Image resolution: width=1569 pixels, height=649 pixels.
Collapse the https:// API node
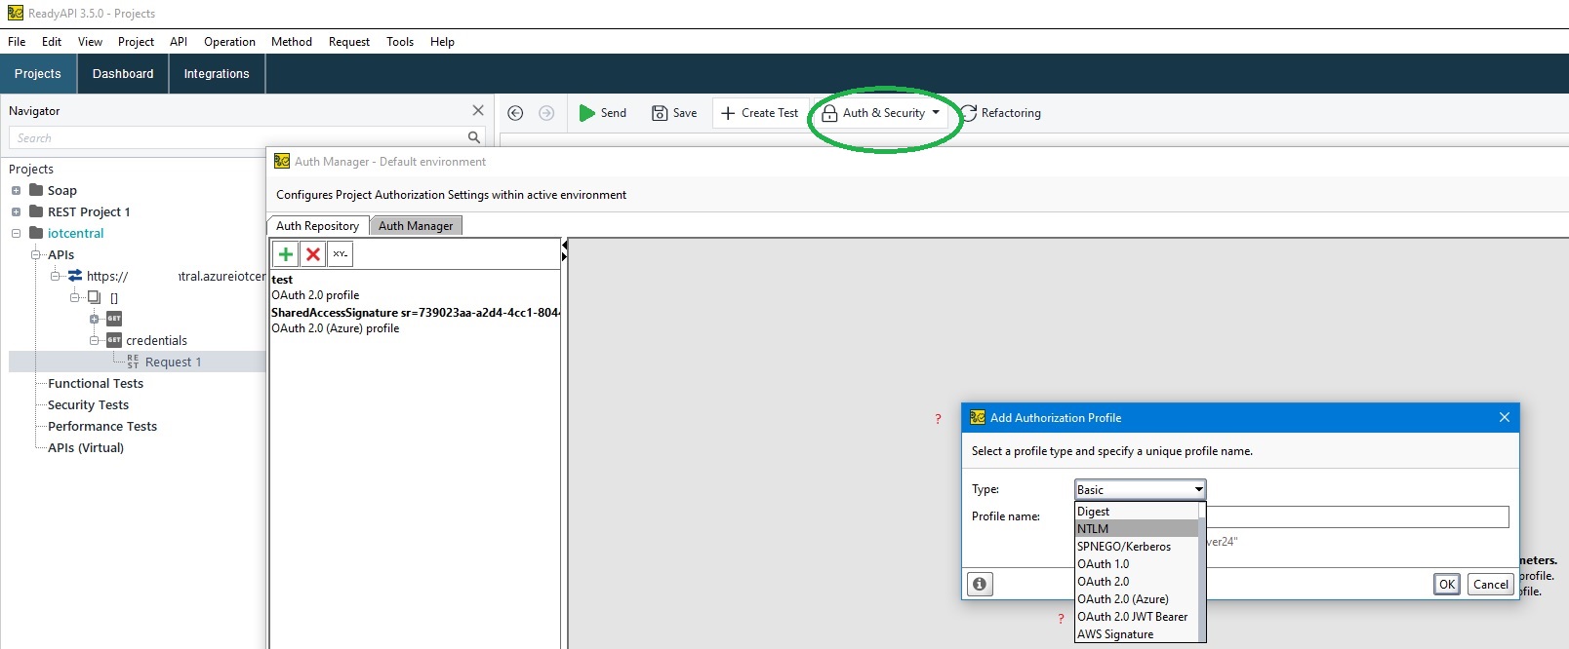pos(56,276)
